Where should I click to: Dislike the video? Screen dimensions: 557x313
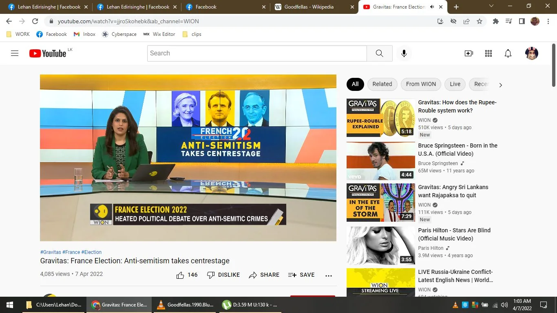(x=223, y=275)
